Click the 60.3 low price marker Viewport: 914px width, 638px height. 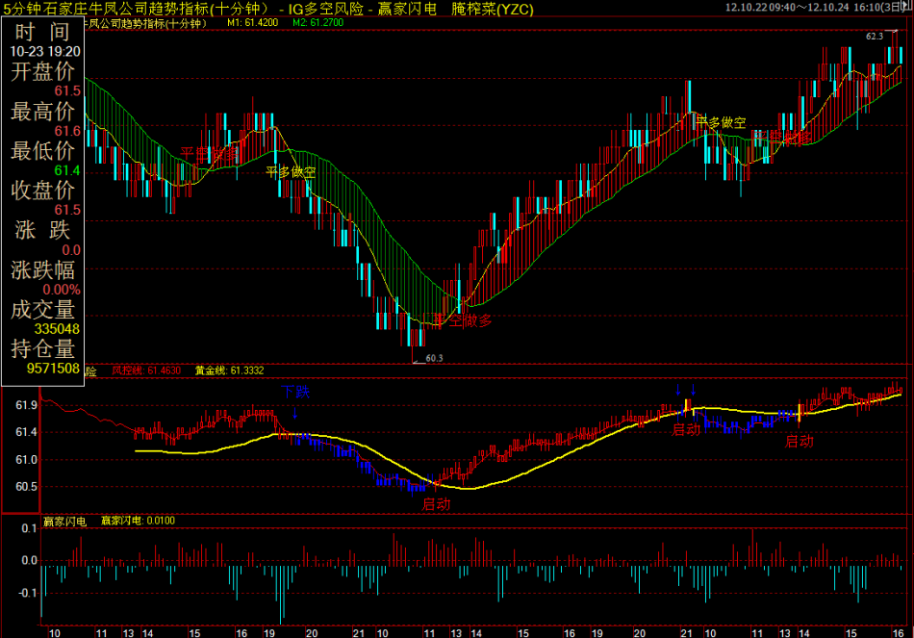(x=434, y=358)
